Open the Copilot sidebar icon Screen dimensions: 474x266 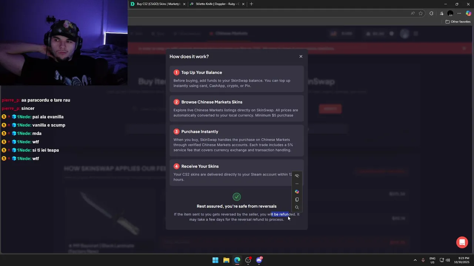click(468, 13)
